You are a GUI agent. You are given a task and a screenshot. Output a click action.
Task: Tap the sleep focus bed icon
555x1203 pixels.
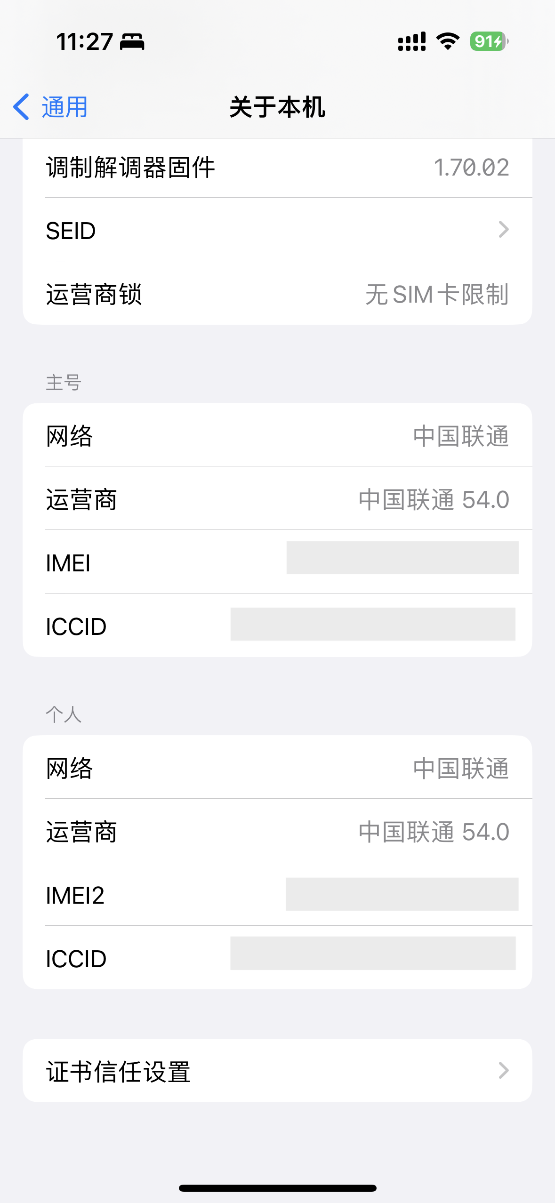(132, 42)
